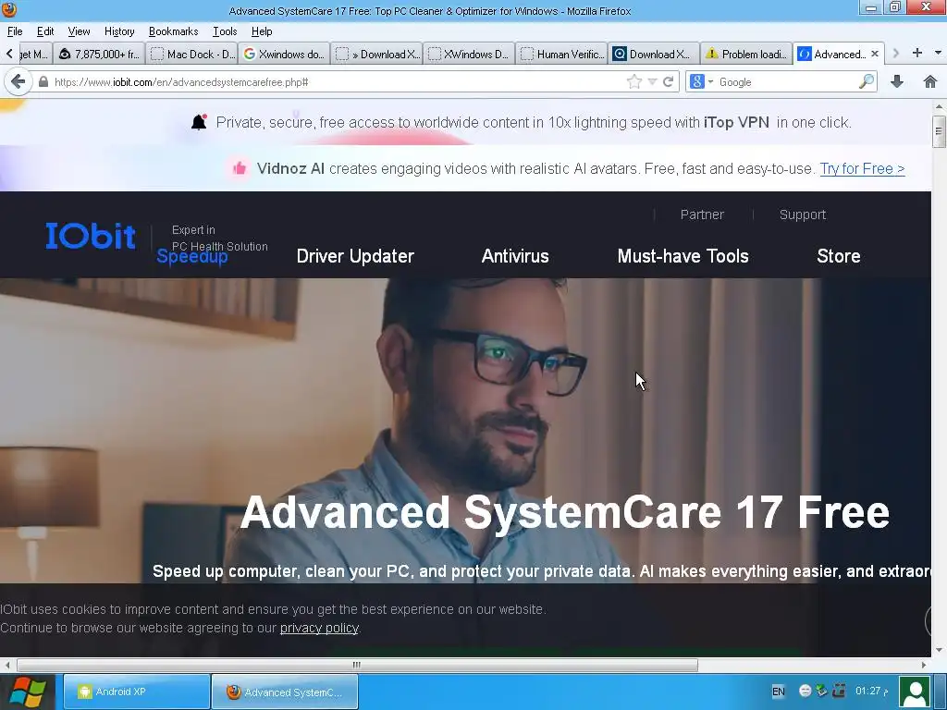947x710 pixels.
Task: Open the Tools menu
Action: click(x=225, y=31)
